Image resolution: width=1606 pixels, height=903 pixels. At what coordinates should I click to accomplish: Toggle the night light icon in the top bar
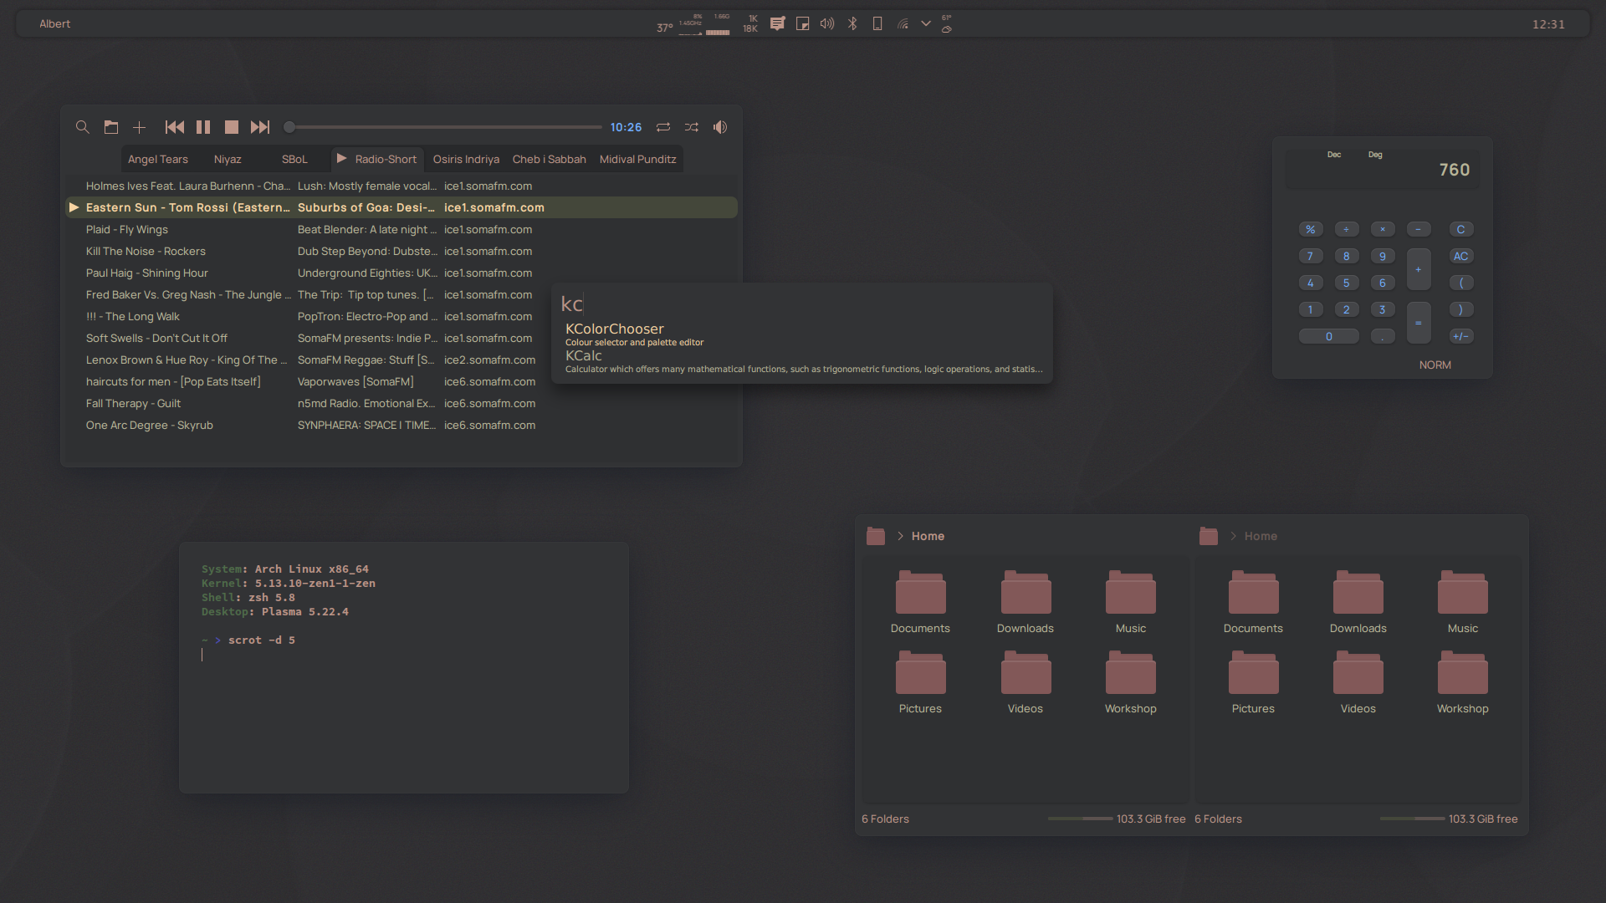(x=802, y=23)
